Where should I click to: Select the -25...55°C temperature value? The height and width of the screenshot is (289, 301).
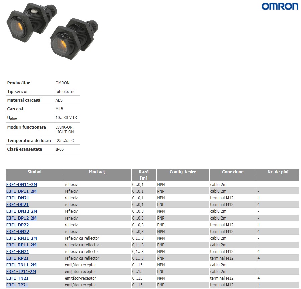pos(65,141)
